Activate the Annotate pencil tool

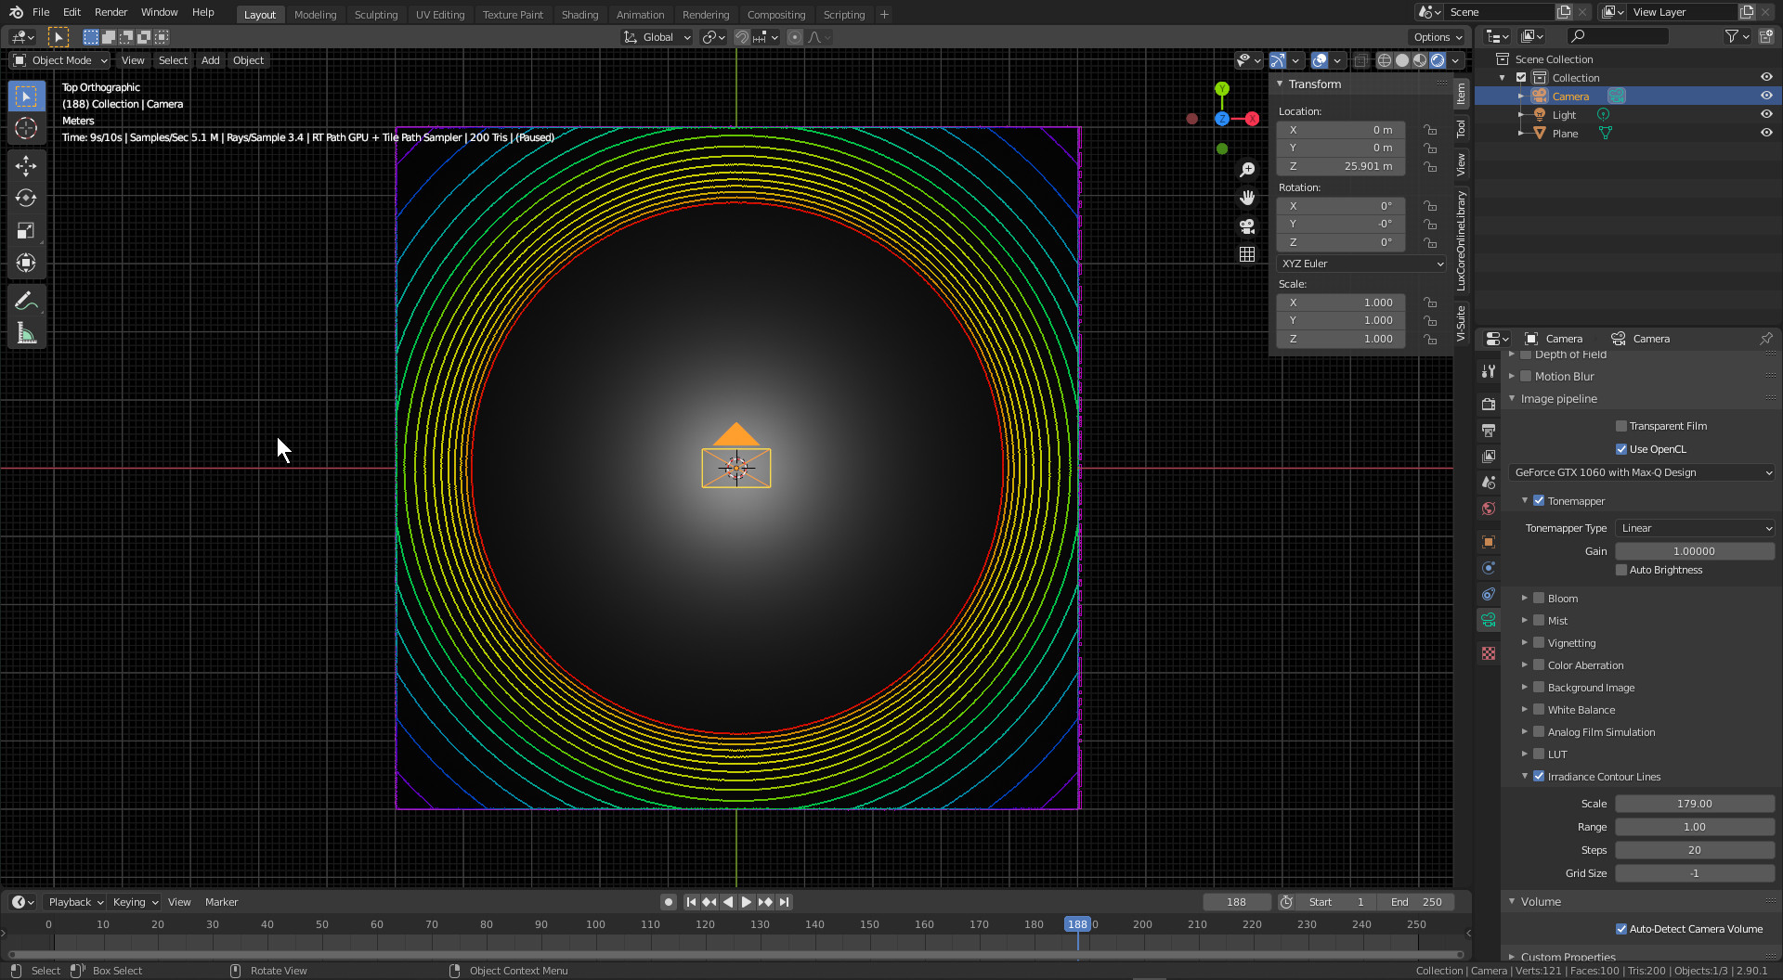(x=26, y=301)
